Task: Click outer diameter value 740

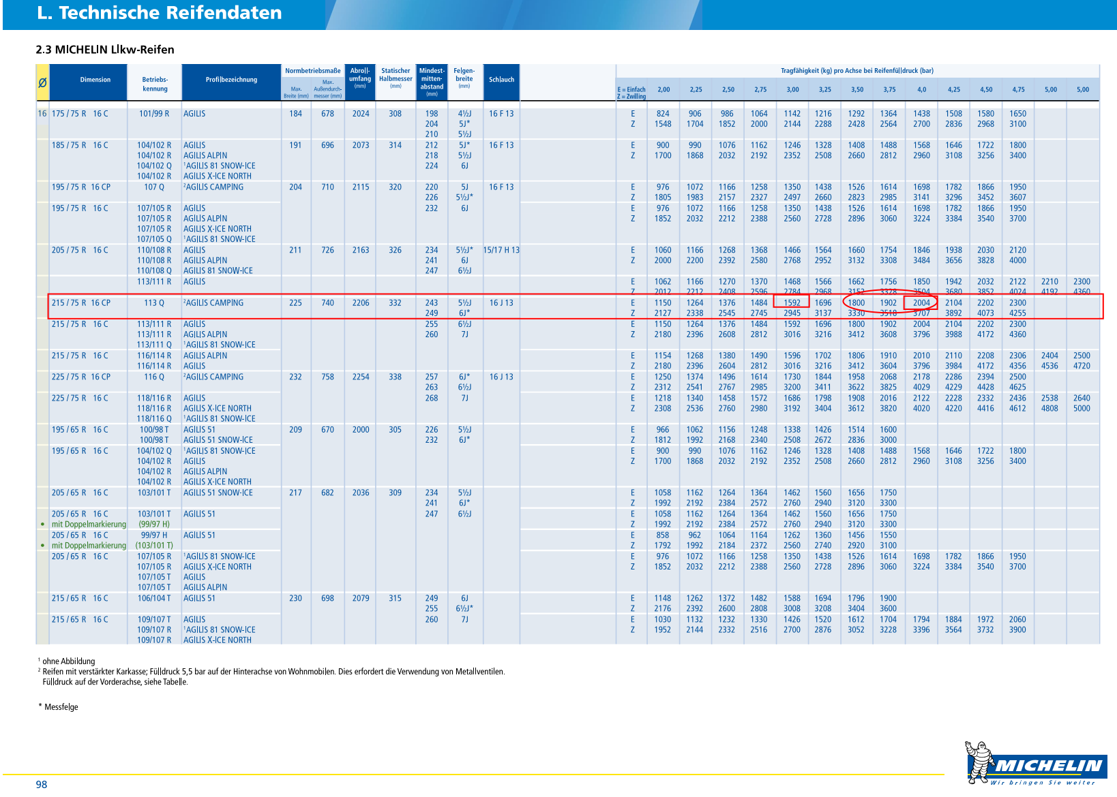Action: pyautogui.click(x=328, y=303)
